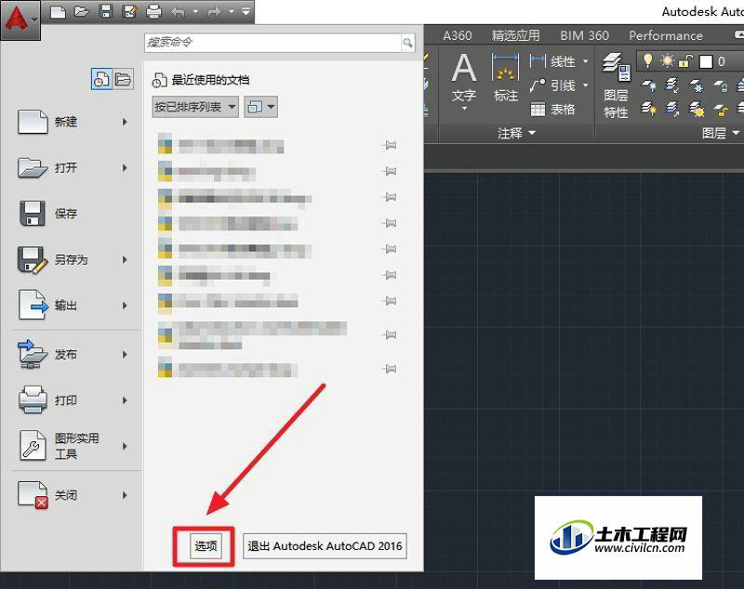The width and height of the screenshot is (744, 589).
Task: Click the Thaw All Layers sun icon
Action: (697, 110)
